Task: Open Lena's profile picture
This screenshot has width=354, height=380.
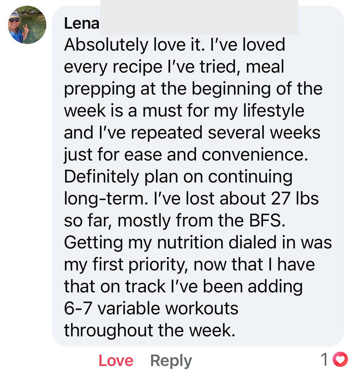Action: (27, 25)
